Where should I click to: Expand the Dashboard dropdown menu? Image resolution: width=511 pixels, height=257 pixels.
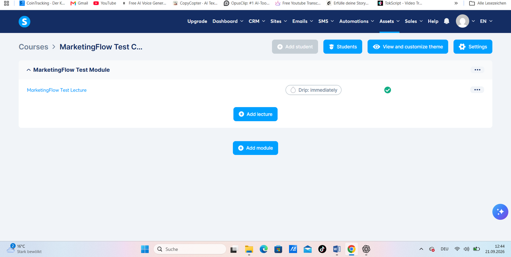point(228,21)
